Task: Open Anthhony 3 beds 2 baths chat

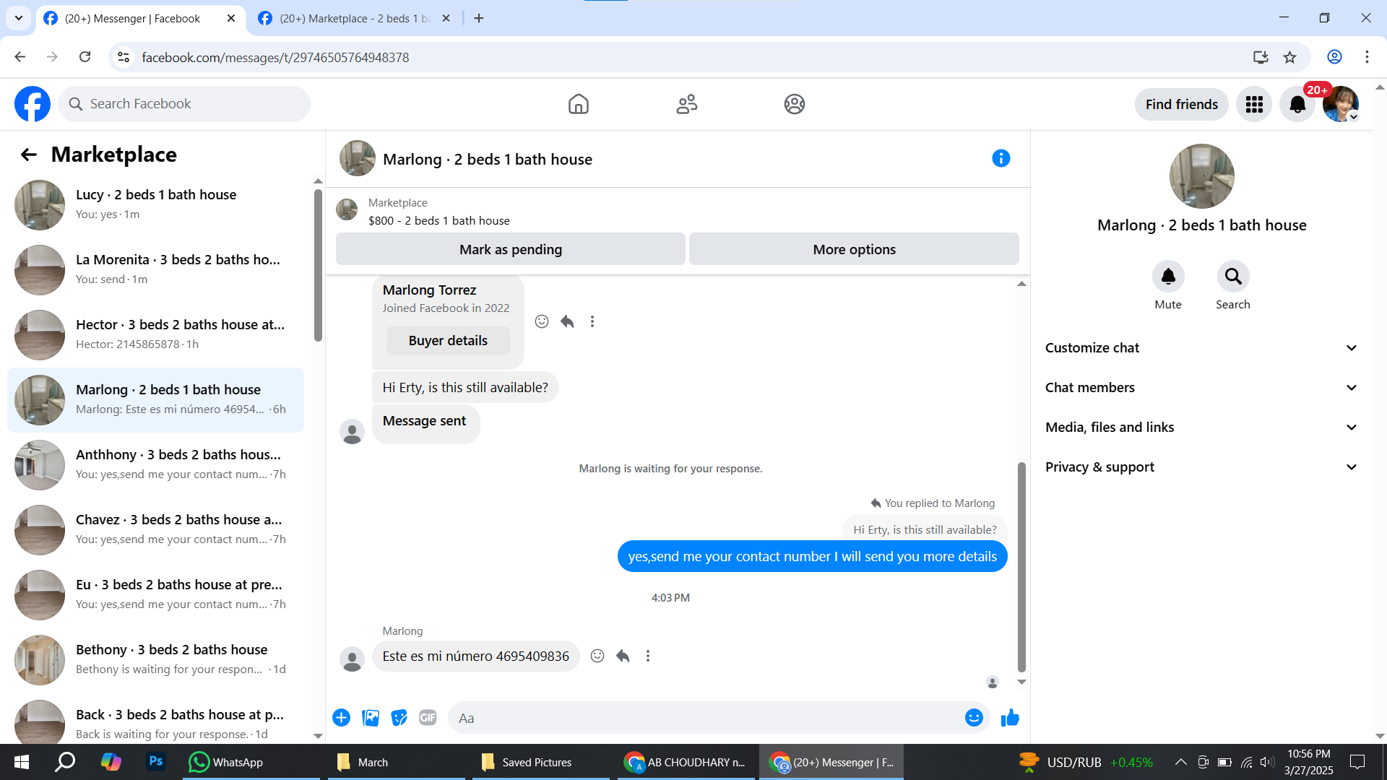Action: [156, 465]
